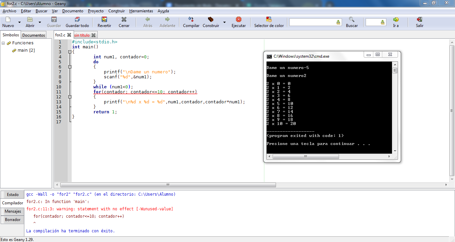455x242 pixels.
Task: Quit Geany with Salir icon
Action: [x=420, y=19]
